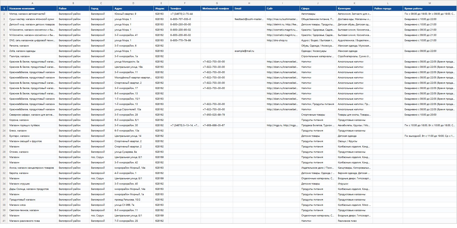Image resolution: width=457 pixels, height=228 pixels.
Task: Click address cell 'улица Сухарева, 8а'
Action: pos(133,152)
